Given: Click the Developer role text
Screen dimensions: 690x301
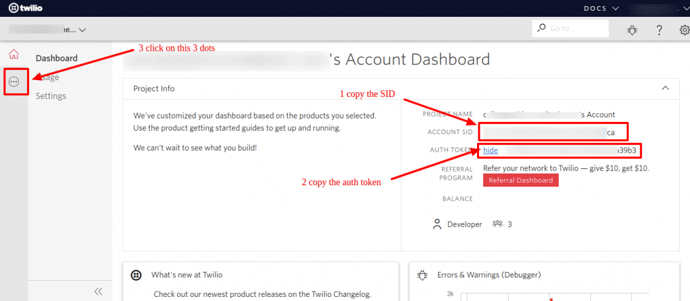Looking at the screenshot, I should click(465, 224).
